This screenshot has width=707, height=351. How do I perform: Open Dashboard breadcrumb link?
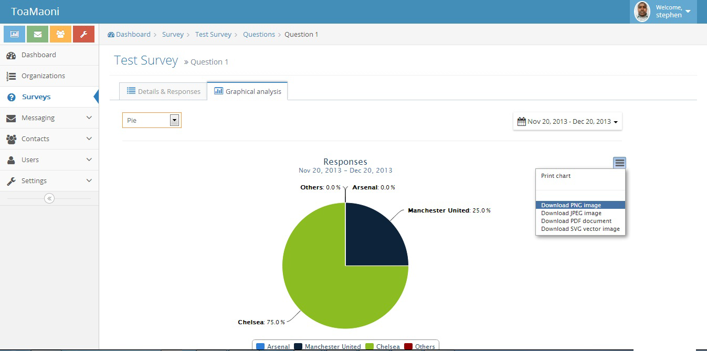[x=133, y=35]
